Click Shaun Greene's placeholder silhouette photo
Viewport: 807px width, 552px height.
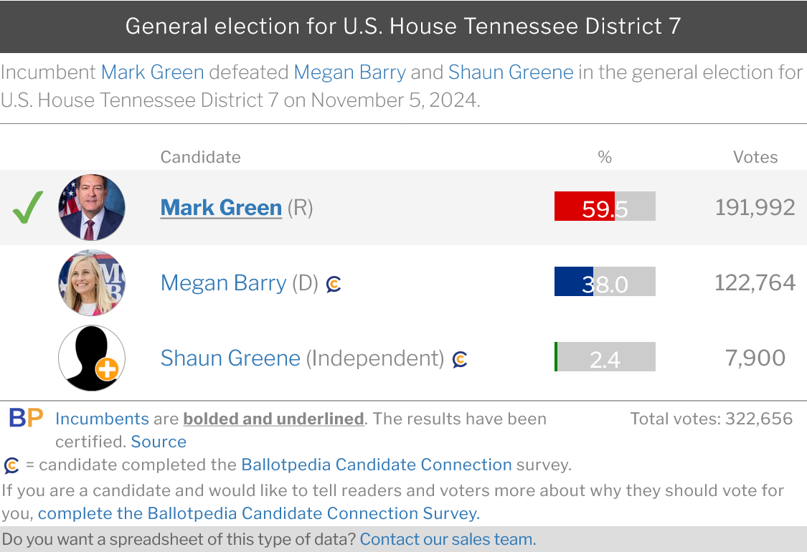(92, 358)
